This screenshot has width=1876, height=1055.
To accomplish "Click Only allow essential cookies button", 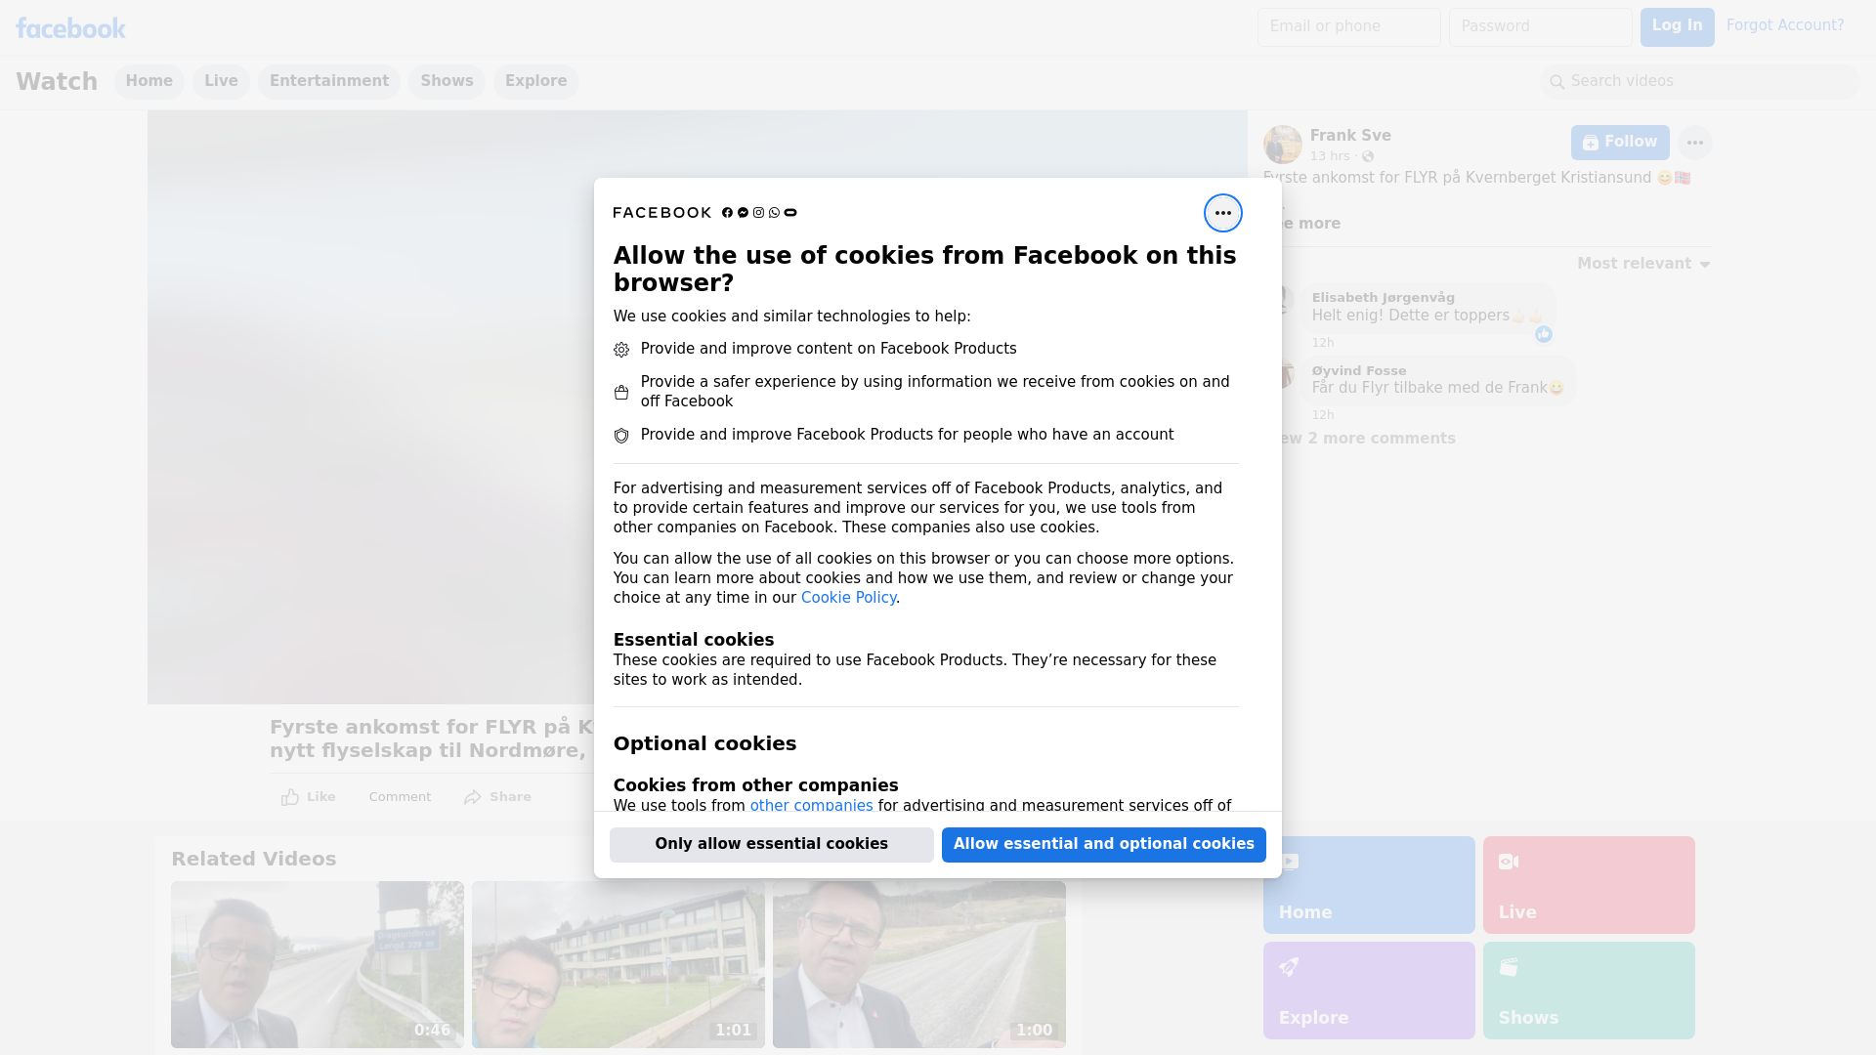I will 772,845.
